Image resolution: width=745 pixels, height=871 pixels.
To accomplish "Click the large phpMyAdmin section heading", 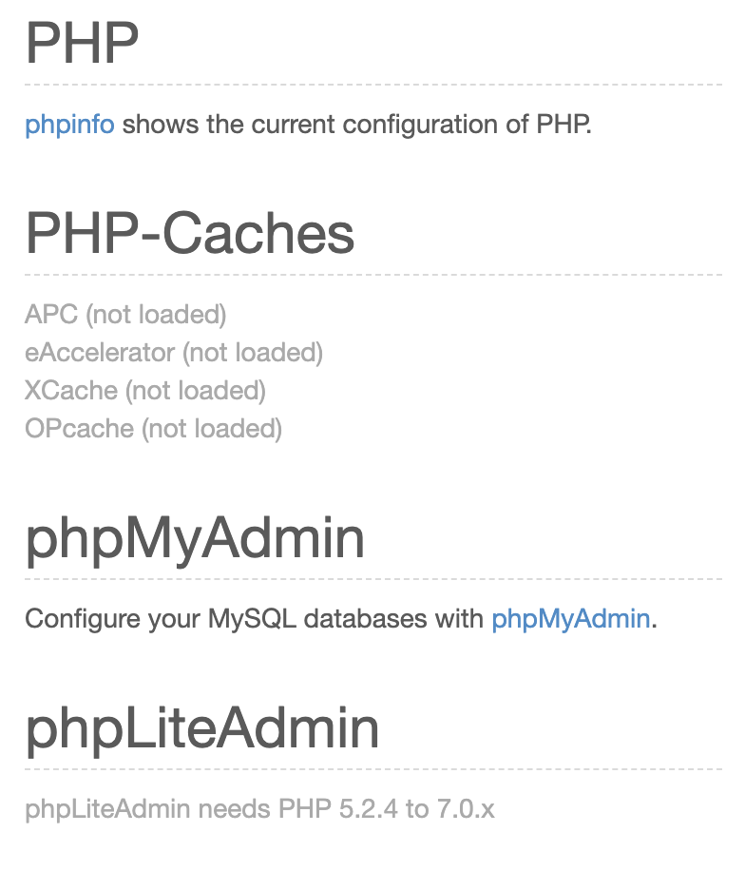I will tap(194, 538).
